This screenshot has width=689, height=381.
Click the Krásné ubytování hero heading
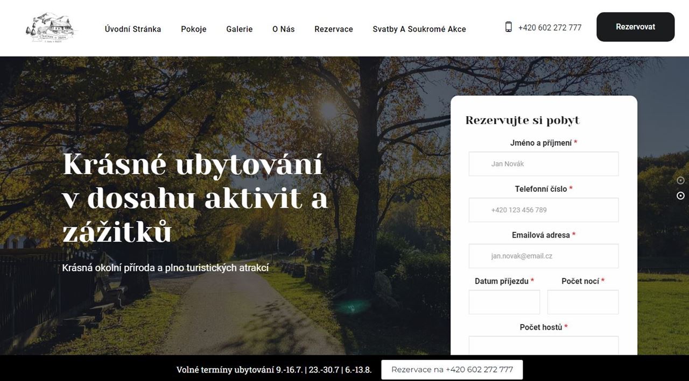195,198
